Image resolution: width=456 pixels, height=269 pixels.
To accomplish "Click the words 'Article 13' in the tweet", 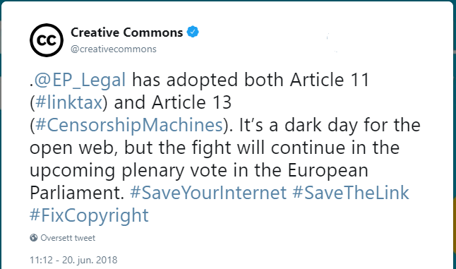I will (191, 102).
